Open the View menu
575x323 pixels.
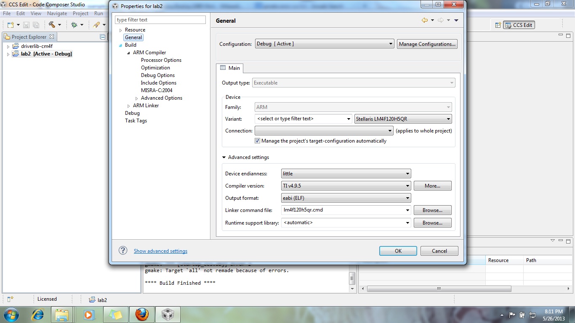coord(36,13)
